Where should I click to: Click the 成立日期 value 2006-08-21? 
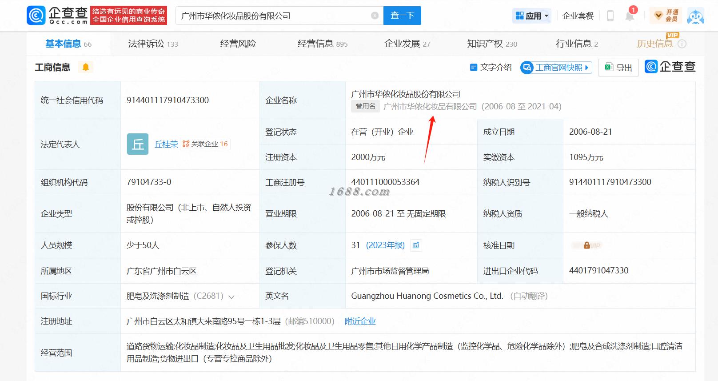(x=590, y=132)
